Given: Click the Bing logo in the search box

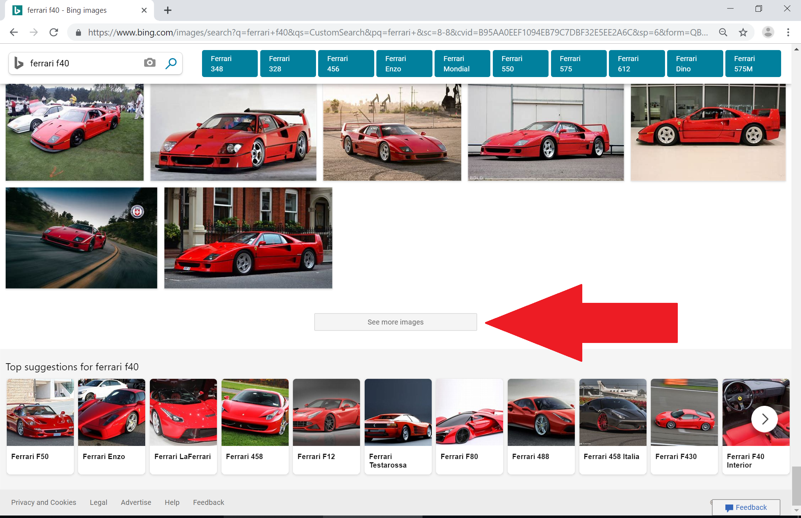Looking at the screenshot, I should pos(19,63).
